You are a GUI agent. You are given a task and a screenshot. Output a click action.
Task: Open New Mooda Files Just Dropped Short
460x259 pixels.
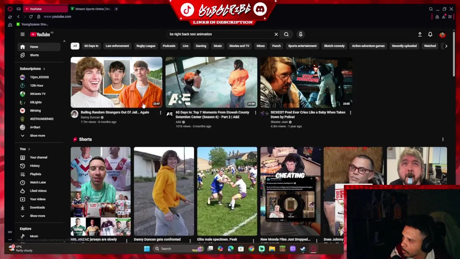290,191
